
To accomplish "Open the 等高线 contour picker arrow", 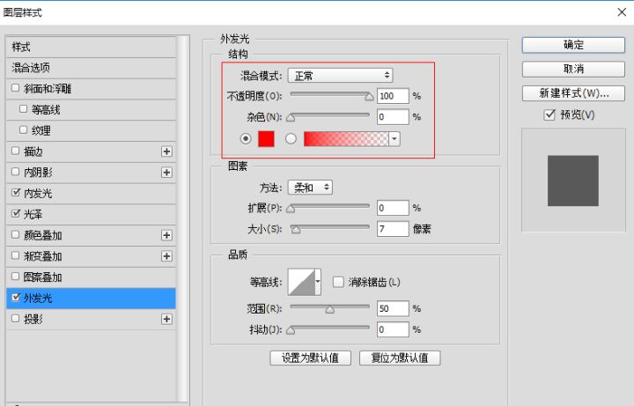I will tap(318, 282).
